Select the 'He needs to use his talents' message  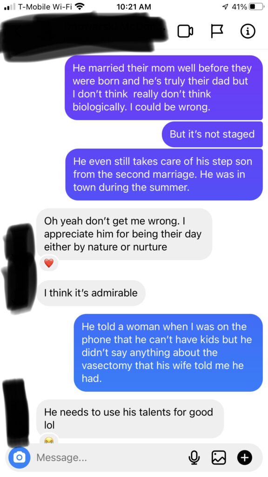pos(130,419)
